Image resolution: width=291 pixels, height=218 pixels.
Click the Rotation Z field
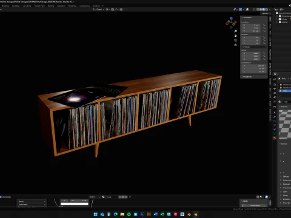(x=251, y=44)
